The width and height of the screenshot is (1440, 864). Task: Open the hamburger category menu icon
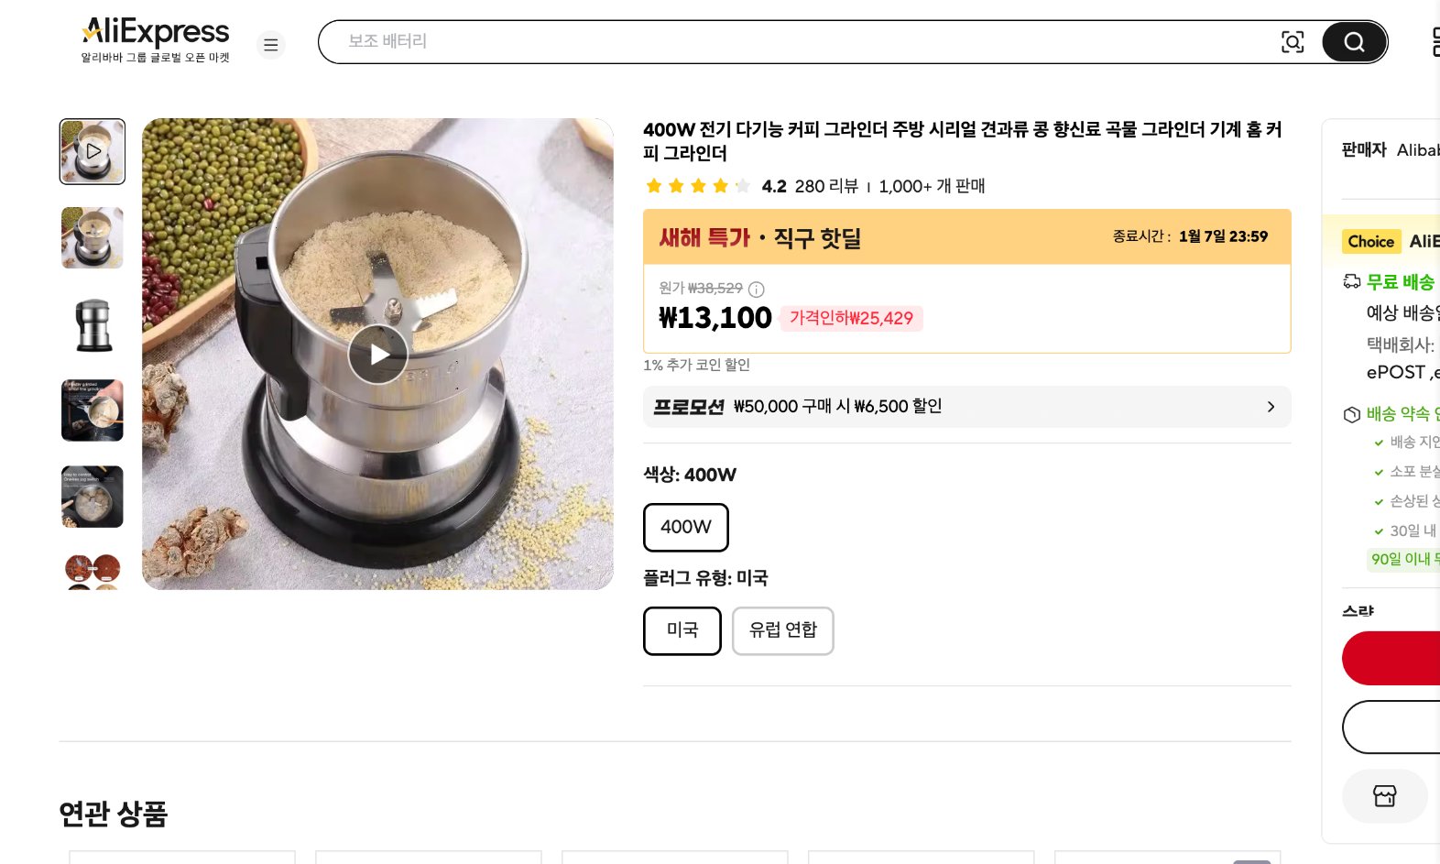tap(270, 44)
